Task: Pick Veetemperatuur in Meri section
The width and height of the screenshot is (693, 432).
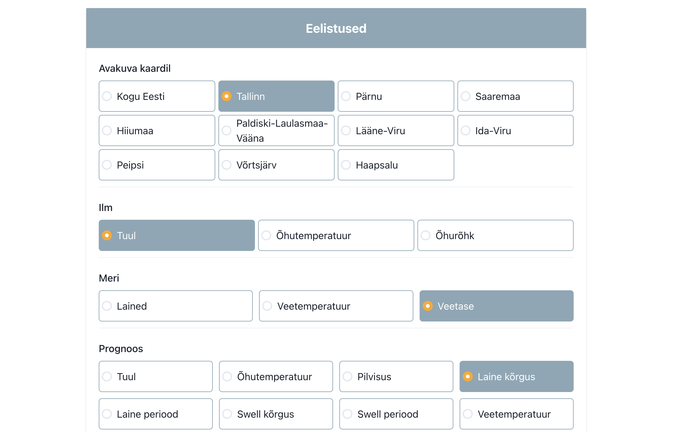Action: click(x=336, y=306)
